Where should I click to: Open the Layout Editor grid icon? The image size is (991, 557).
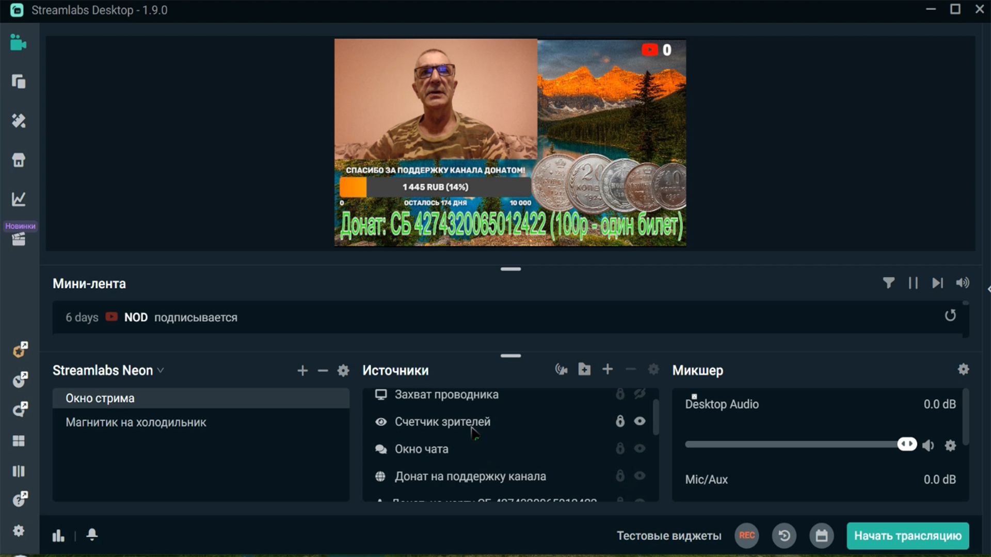[x=19, y=441]
